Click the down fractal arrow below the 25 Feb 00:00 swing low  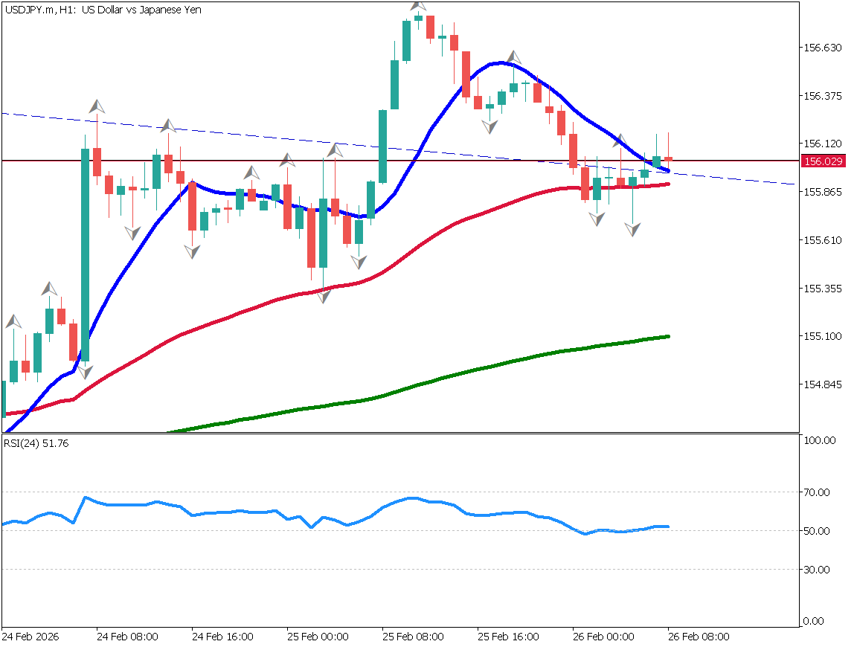pos(324,296)
